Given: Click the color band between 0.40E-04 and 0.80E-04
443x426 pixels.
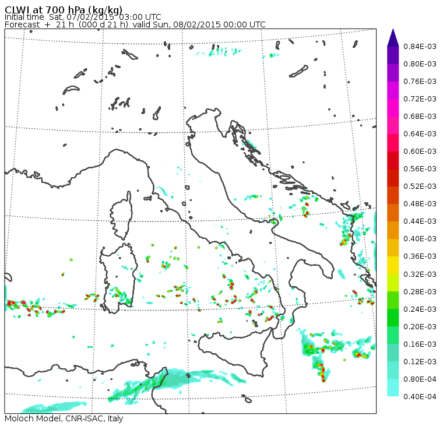Looking at the screenshot, I should (x=393, y=388).
